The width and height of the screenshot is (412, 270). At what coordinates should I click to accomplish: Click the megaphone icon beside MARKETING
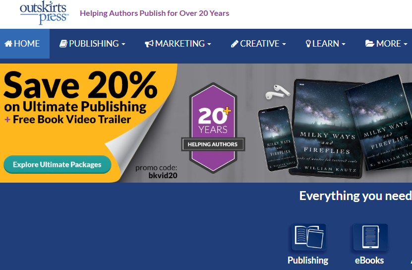pyautogui.click(x=149, y=44)
